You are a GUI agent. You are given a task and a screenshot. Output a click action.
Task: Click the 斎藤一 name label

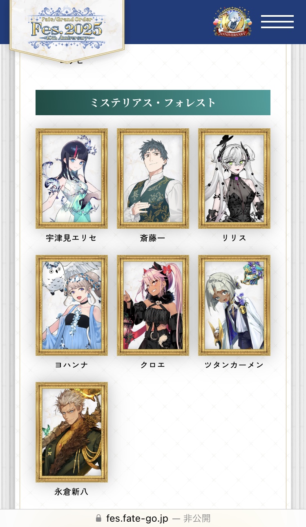(x=153, y=238)
